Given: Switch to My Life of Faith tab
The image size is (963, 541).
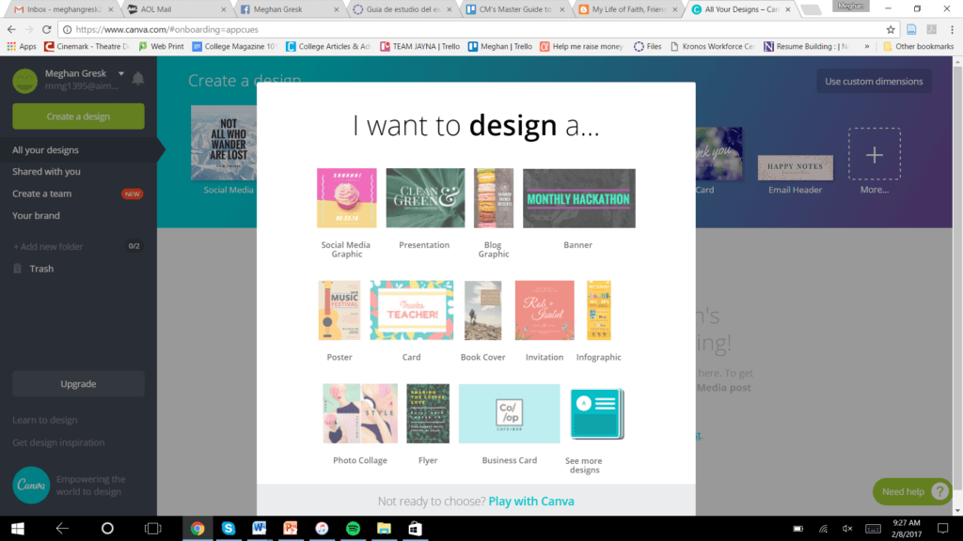Looking at the screenshot, I should coord(627,9).
